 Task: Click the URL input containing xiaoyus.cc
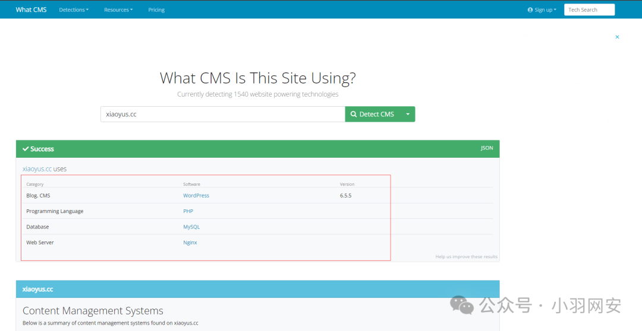(223, 114)
